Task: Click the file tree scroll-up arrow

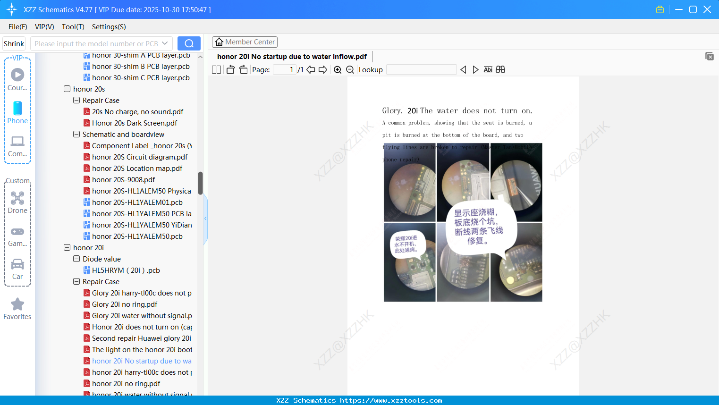Action: (x=200, y=57)
